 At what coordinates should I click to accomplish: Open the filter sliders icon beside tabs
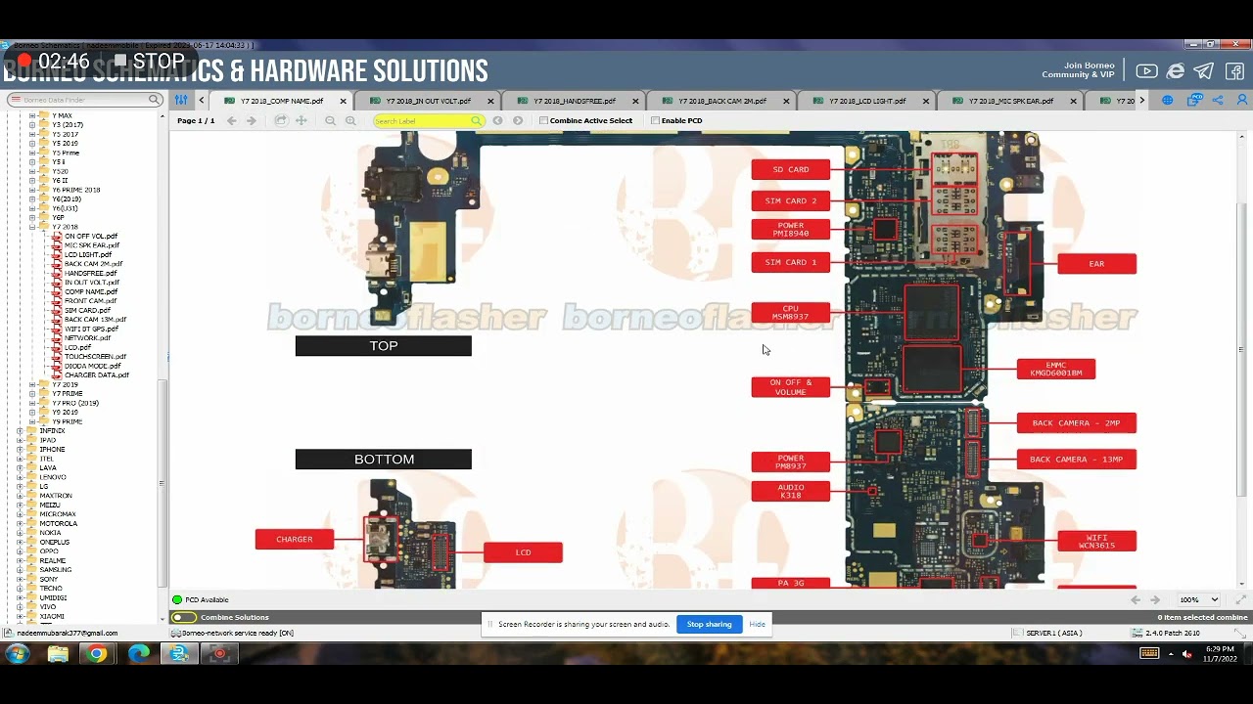click(x=180, y=100)
